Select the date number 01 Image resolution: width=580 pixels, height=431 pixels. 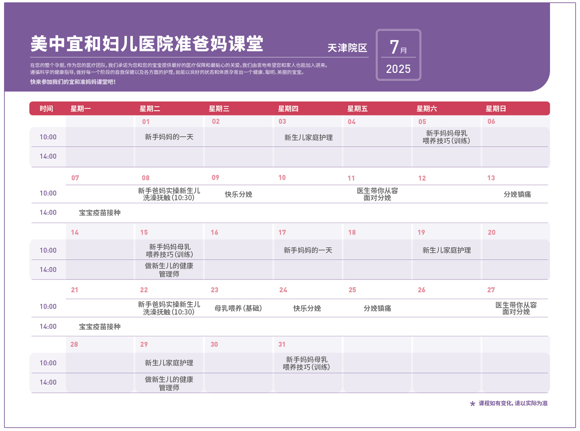(146, 122)
